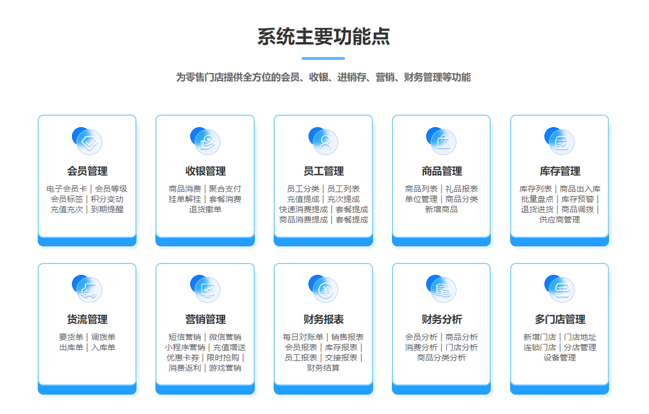Select the 财务分析 card heading

click(442, 319)
